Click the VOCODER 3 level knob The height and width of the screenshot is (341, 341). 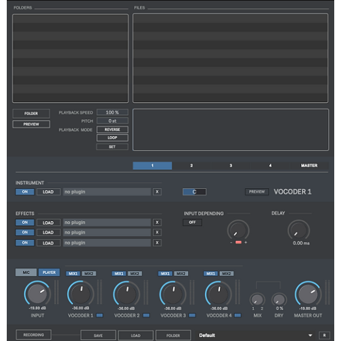[x=173, y=294]
